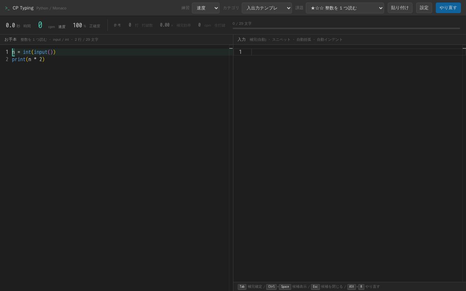
Task: Open the 課題 dropdown showing 整数を１つ読む
Action: pos(345,8)
